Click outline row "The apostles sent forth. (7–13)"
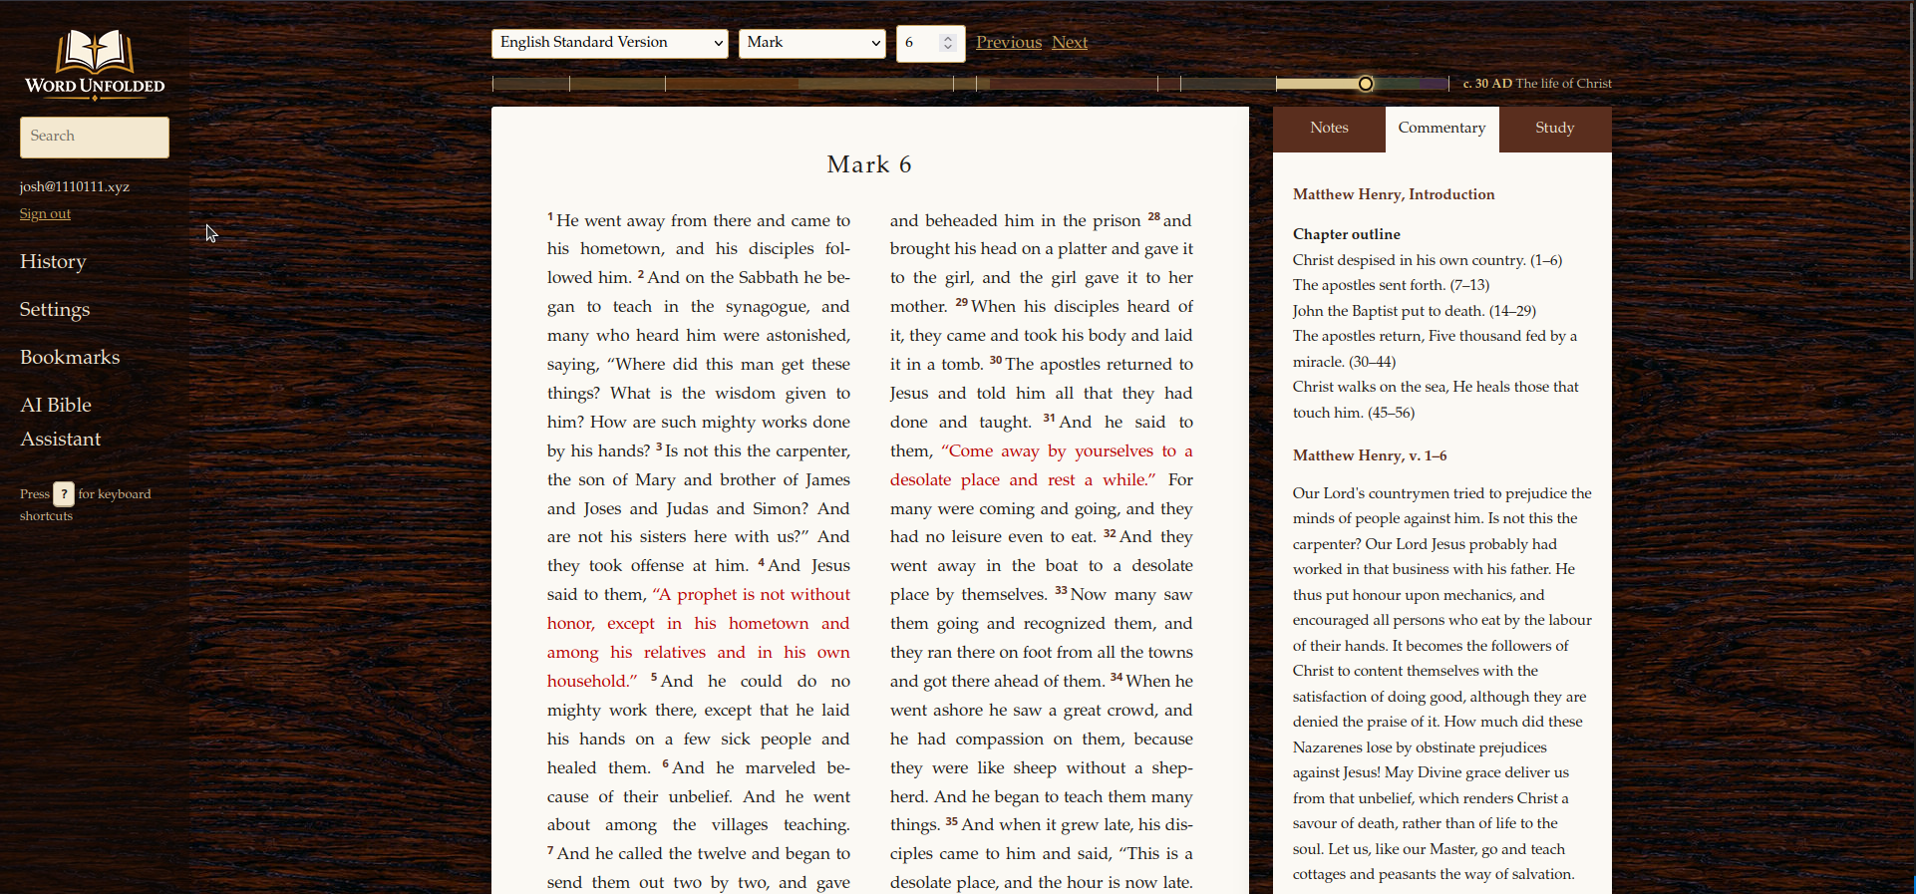 1392,285
